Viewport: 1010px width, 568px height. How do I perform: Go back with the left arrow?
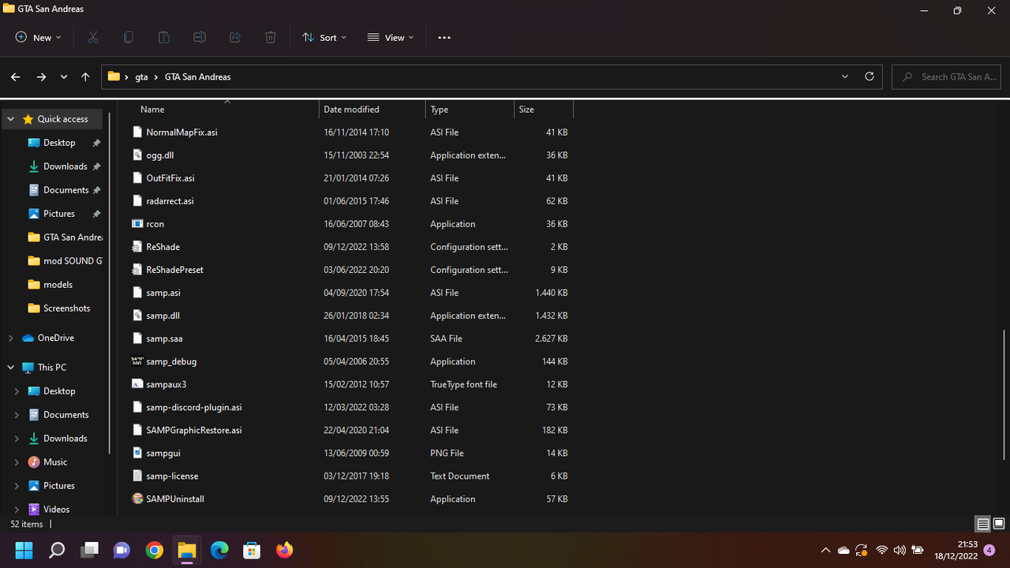coord(15,77)
